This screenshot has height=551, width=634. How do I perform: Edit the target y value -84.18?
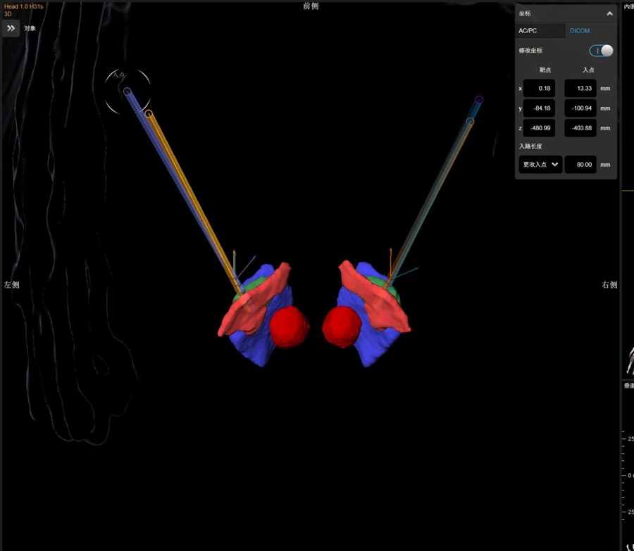click(539, 108)
